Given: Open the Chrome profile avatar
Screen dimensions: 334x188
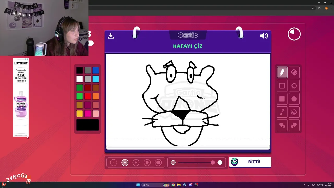Looking at the screenshot, I should [326, 8].
